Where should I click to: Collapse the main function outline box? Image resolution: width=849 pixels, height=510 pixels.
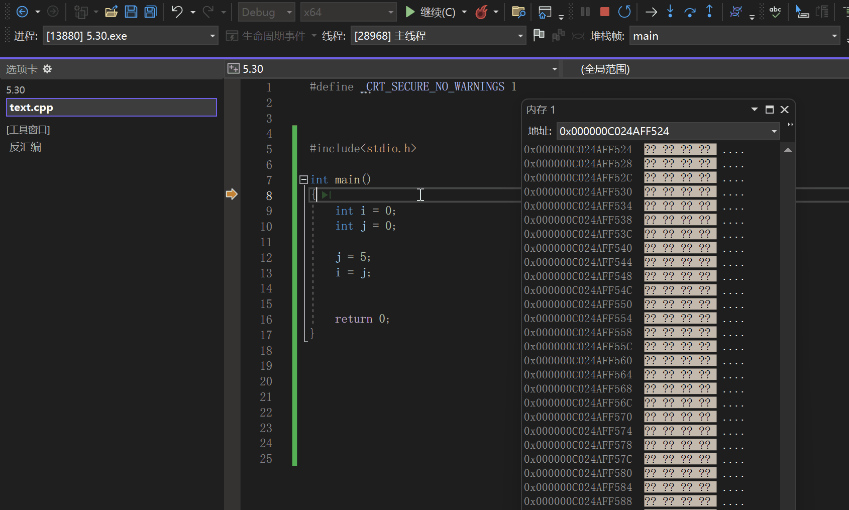(x=303, y=179)
